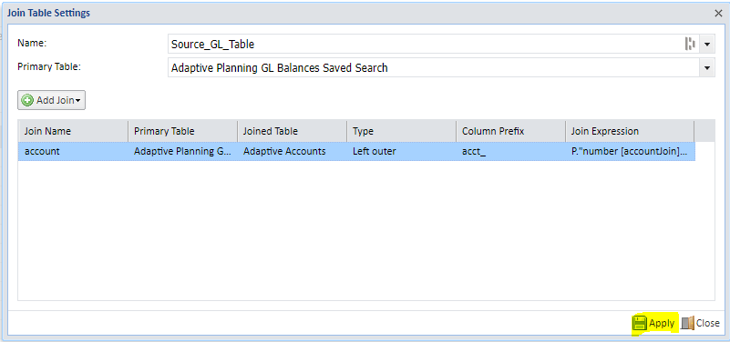Click the 'Join Table Settings' dialog title
Screen dimensions: 730x342
[48, 13]
